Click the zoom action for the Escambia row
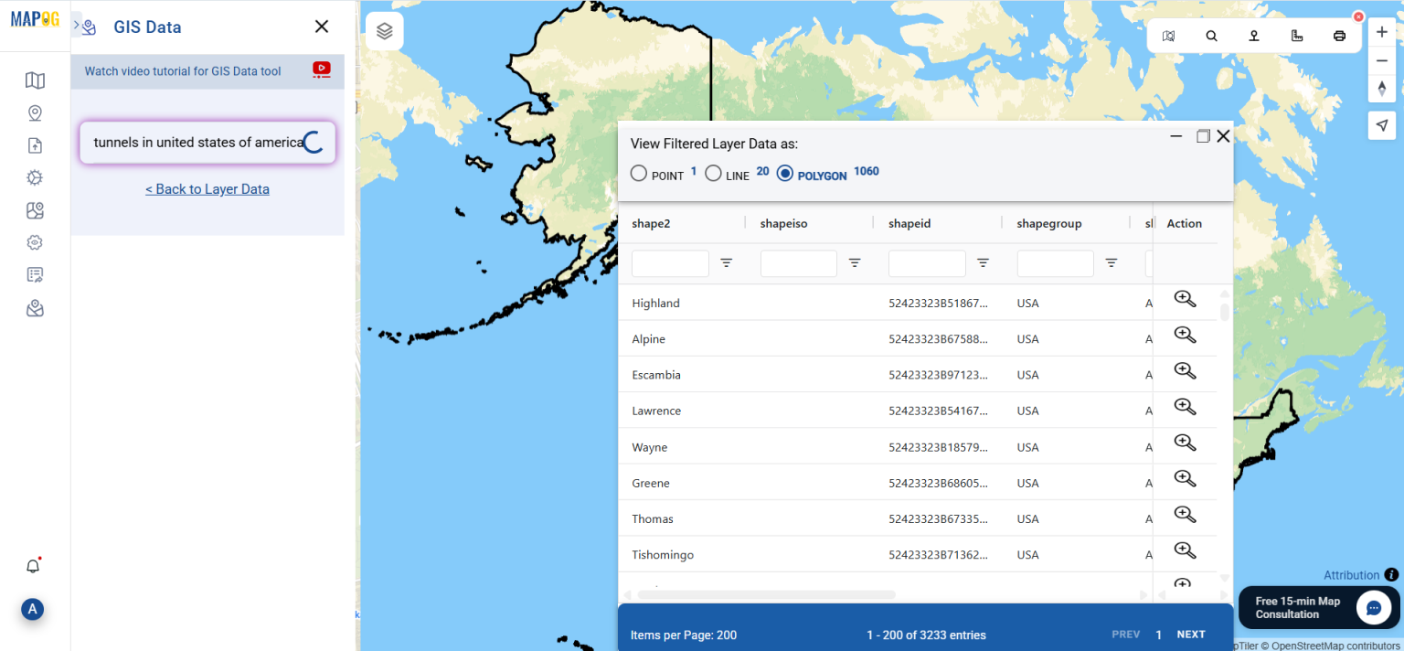The height and width of the screenshot is (651, 1404). [1185, 370]
